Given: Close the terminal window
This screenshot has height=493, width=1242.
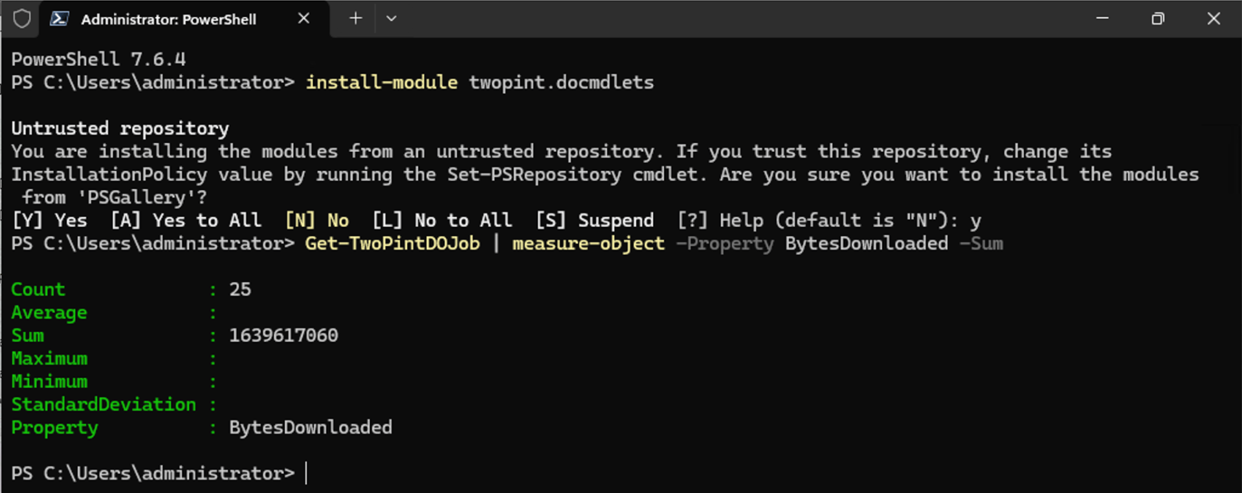Looking at the screenshot, I should tap(1214, 19).
